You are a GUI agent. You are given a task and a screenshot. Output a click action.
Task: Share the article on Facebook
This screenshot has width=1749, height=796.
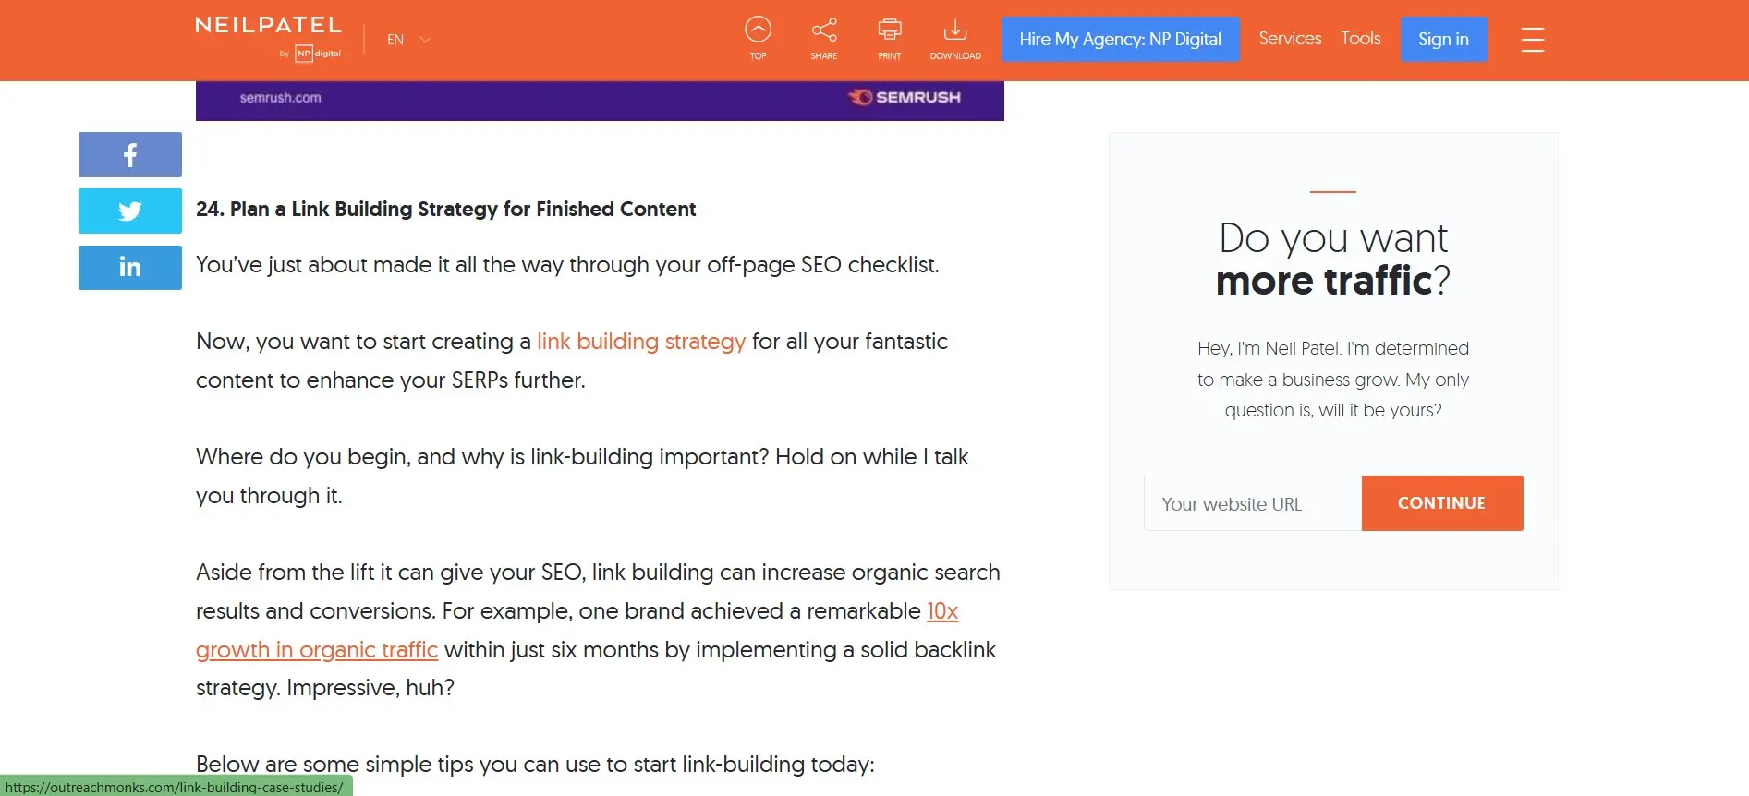pyautogui.click(x=130, y=154)
